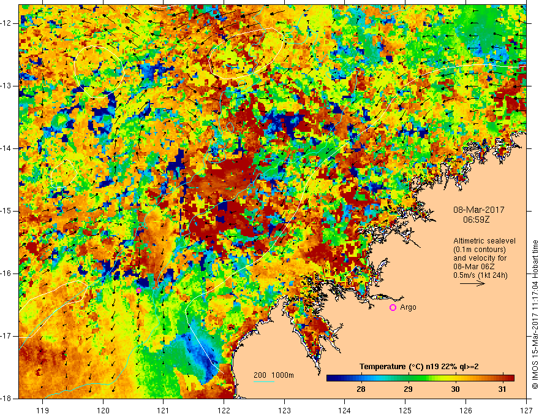Click the latitude label '-17'
Image resolution: width=539 pixels, height=417 pixels.
point(6,336)
